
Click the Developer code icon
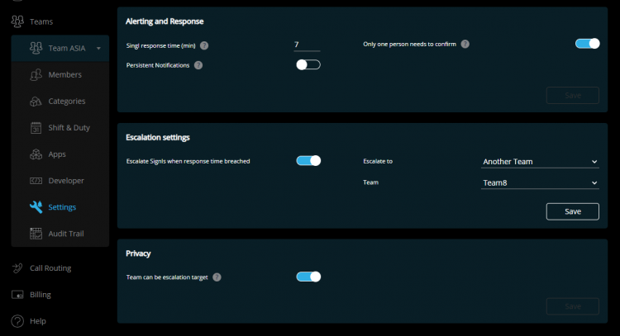tap(36, 181)
